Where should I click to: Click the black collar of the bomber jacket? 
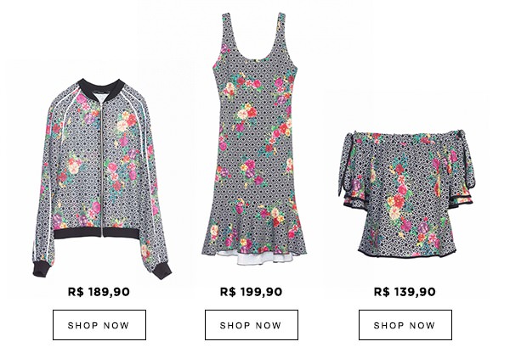point(101,90)
